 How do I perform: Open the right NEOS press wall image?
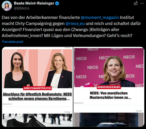109,68
